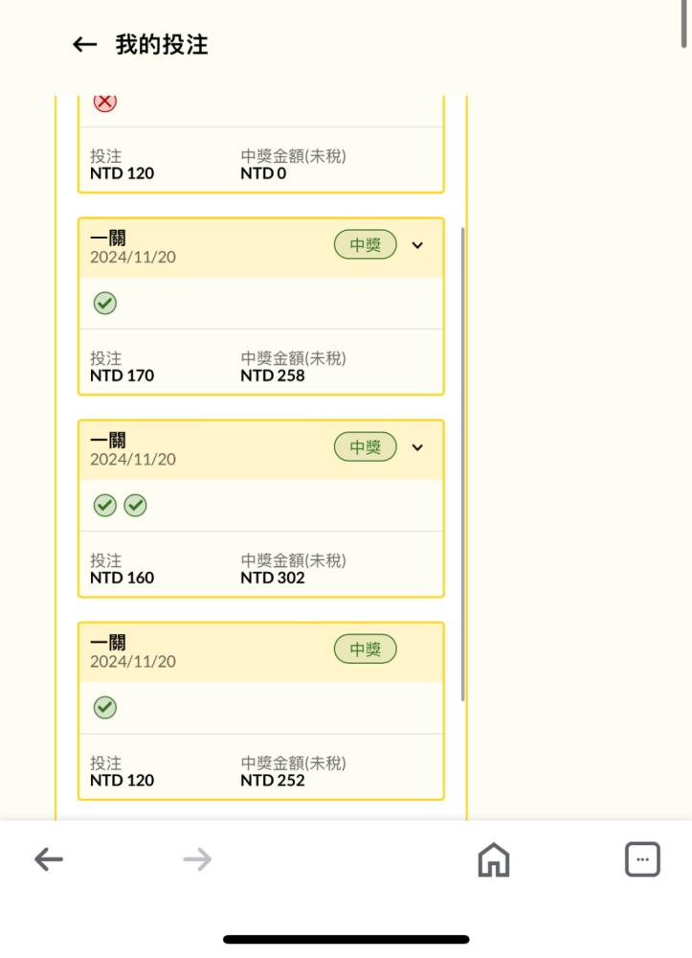The height and width of the screenshot is (958, 692).
Task: Click the inner list vertical scrollbar
Action: (x=462, y=465)
